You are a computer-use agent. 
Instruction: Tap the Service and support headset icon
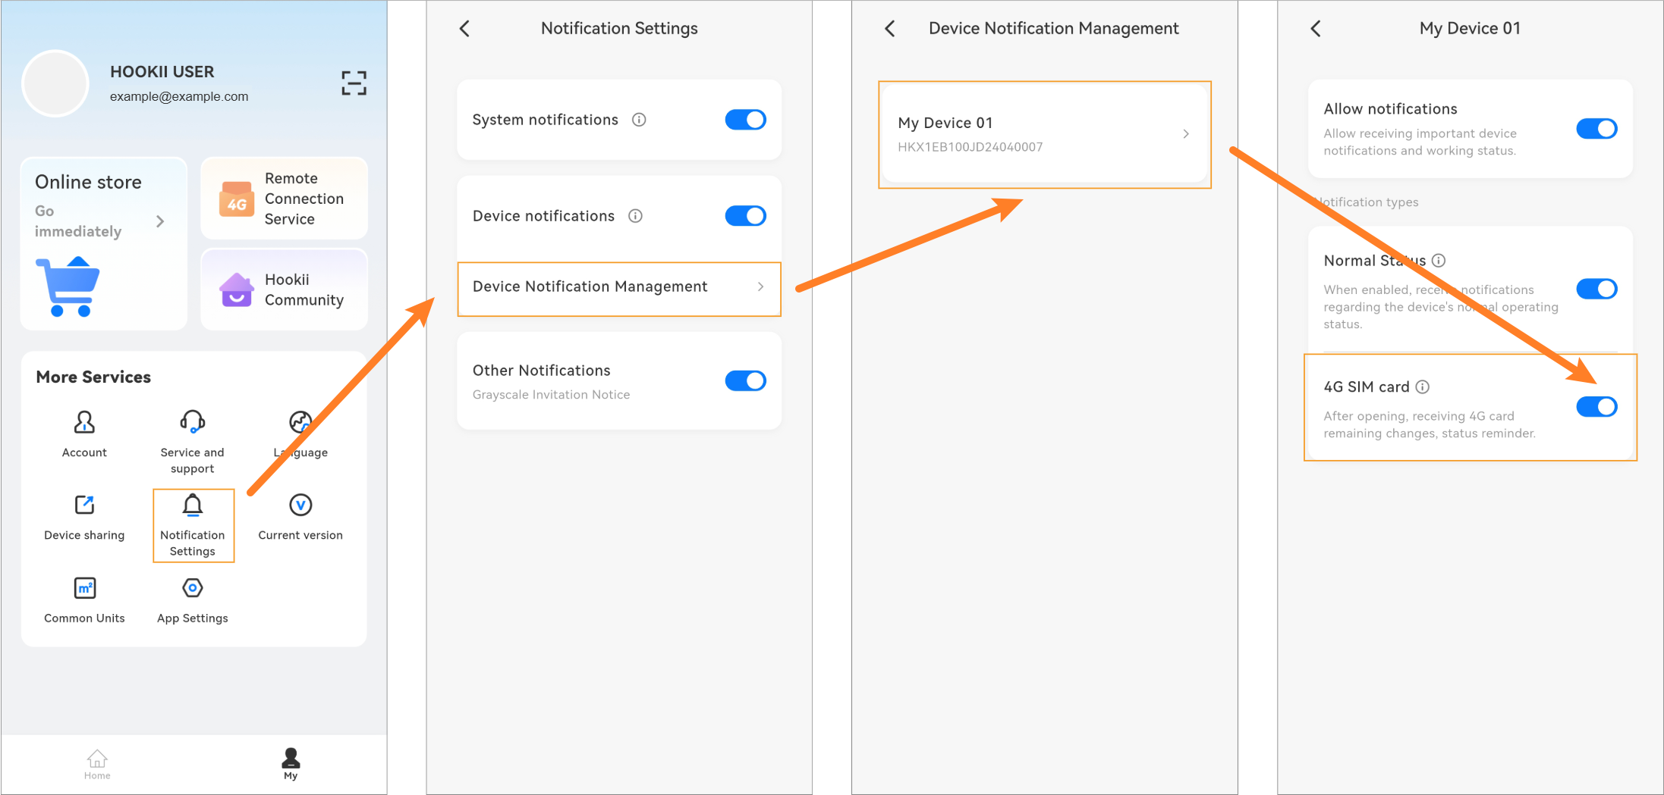click(x=193, y=422)
